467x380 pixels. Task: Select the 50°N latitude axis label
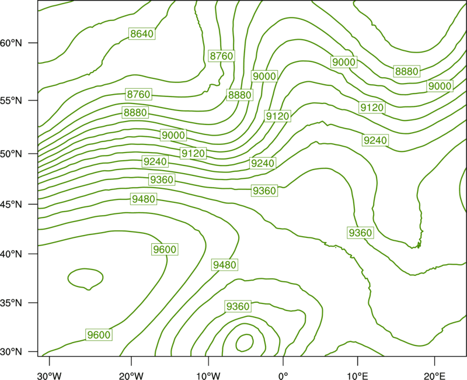tap(11, 154)
